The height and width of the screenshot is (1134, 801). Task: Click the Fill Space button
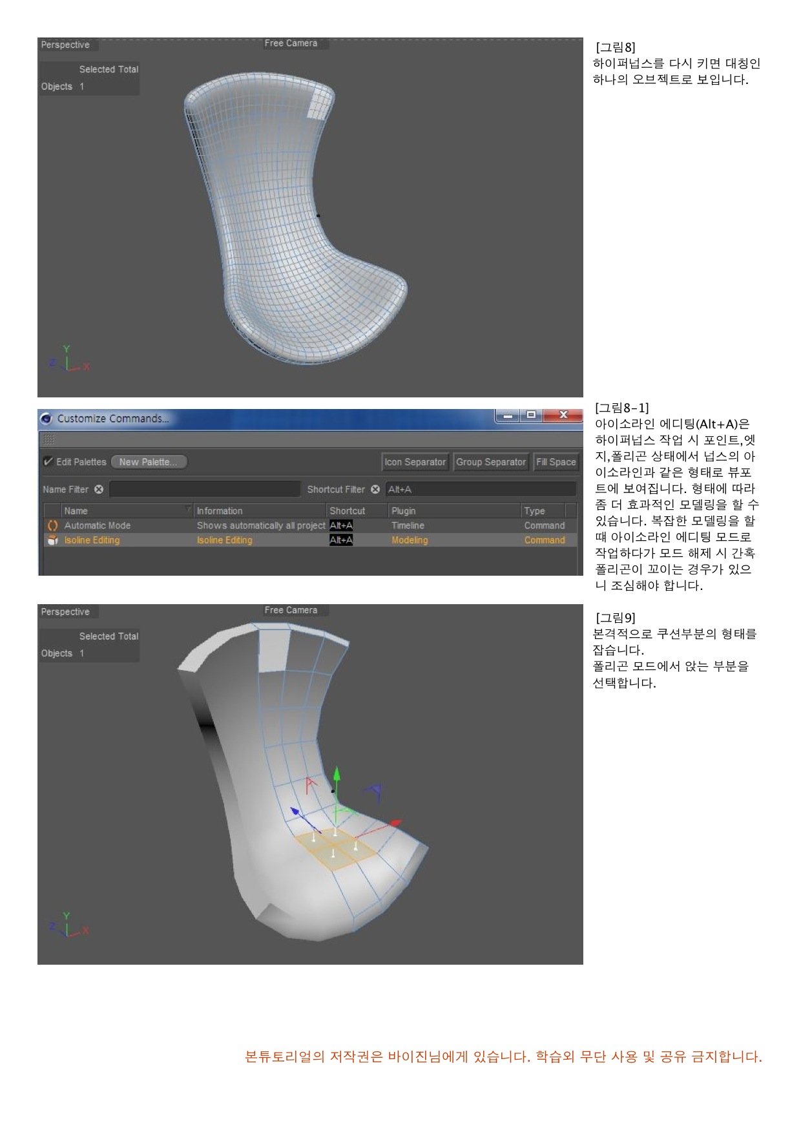click(x=556, y=462)
